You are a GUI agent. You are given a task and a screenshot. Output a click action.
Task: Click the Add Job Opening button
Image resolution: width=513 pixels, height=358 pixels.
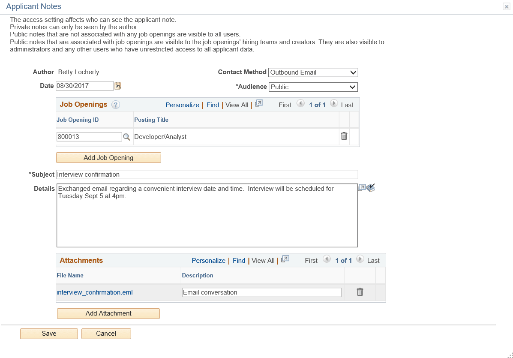108,157
